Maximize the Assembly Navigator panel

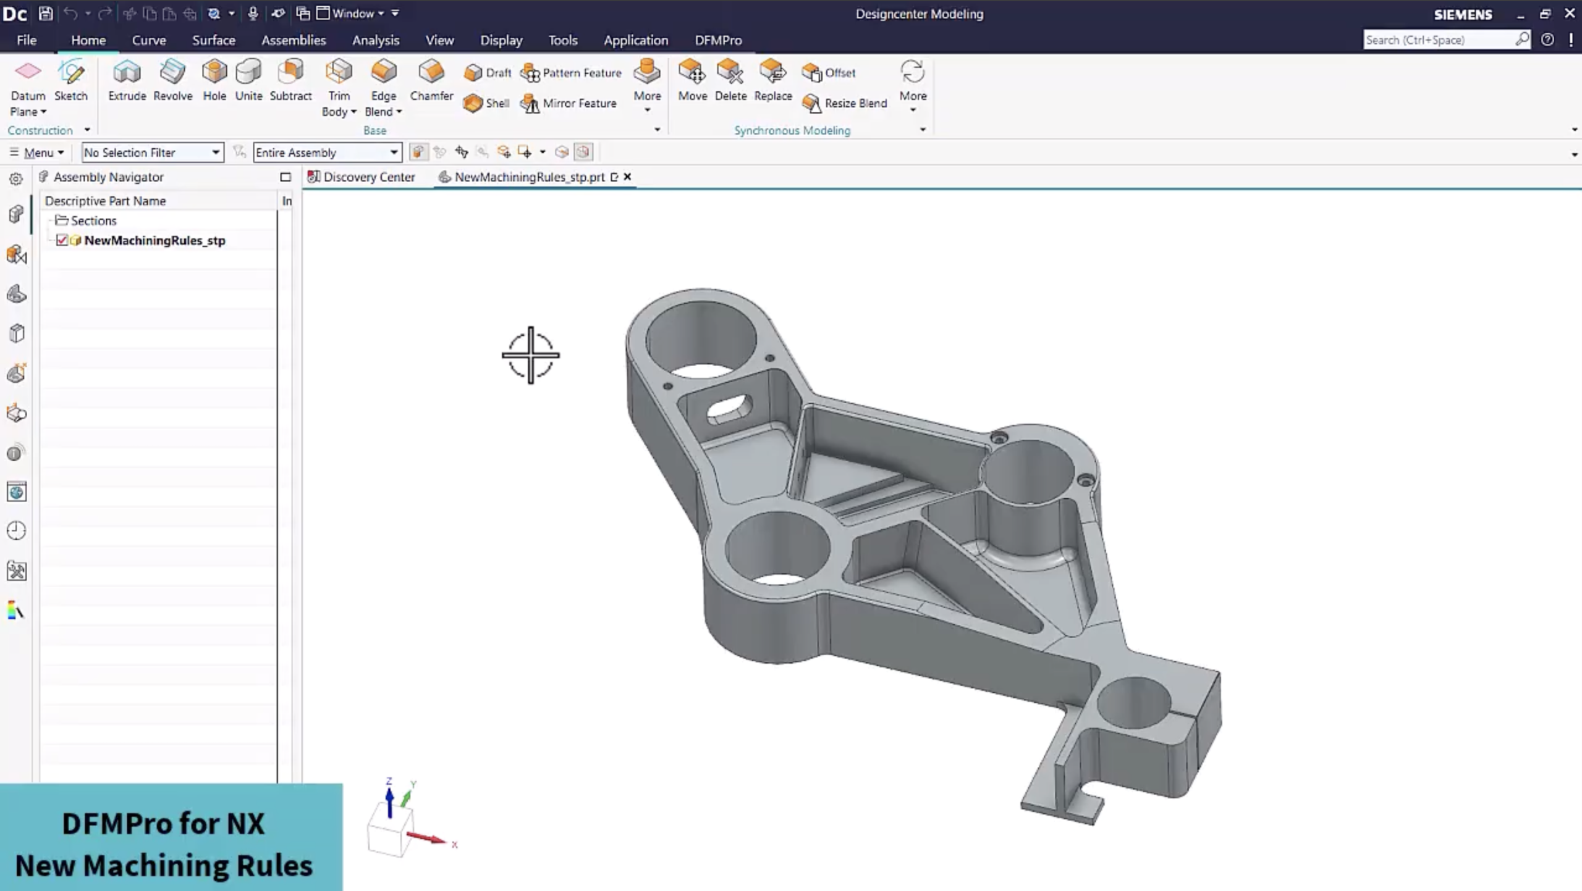pyautogui.click(x=286, y=177)
